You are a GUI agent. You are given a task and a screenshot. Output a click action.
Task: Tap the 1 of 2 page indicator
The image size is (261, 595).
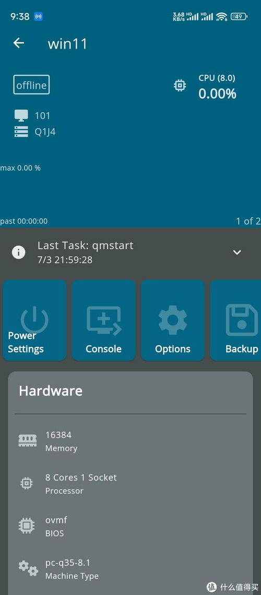click(248, 221)
